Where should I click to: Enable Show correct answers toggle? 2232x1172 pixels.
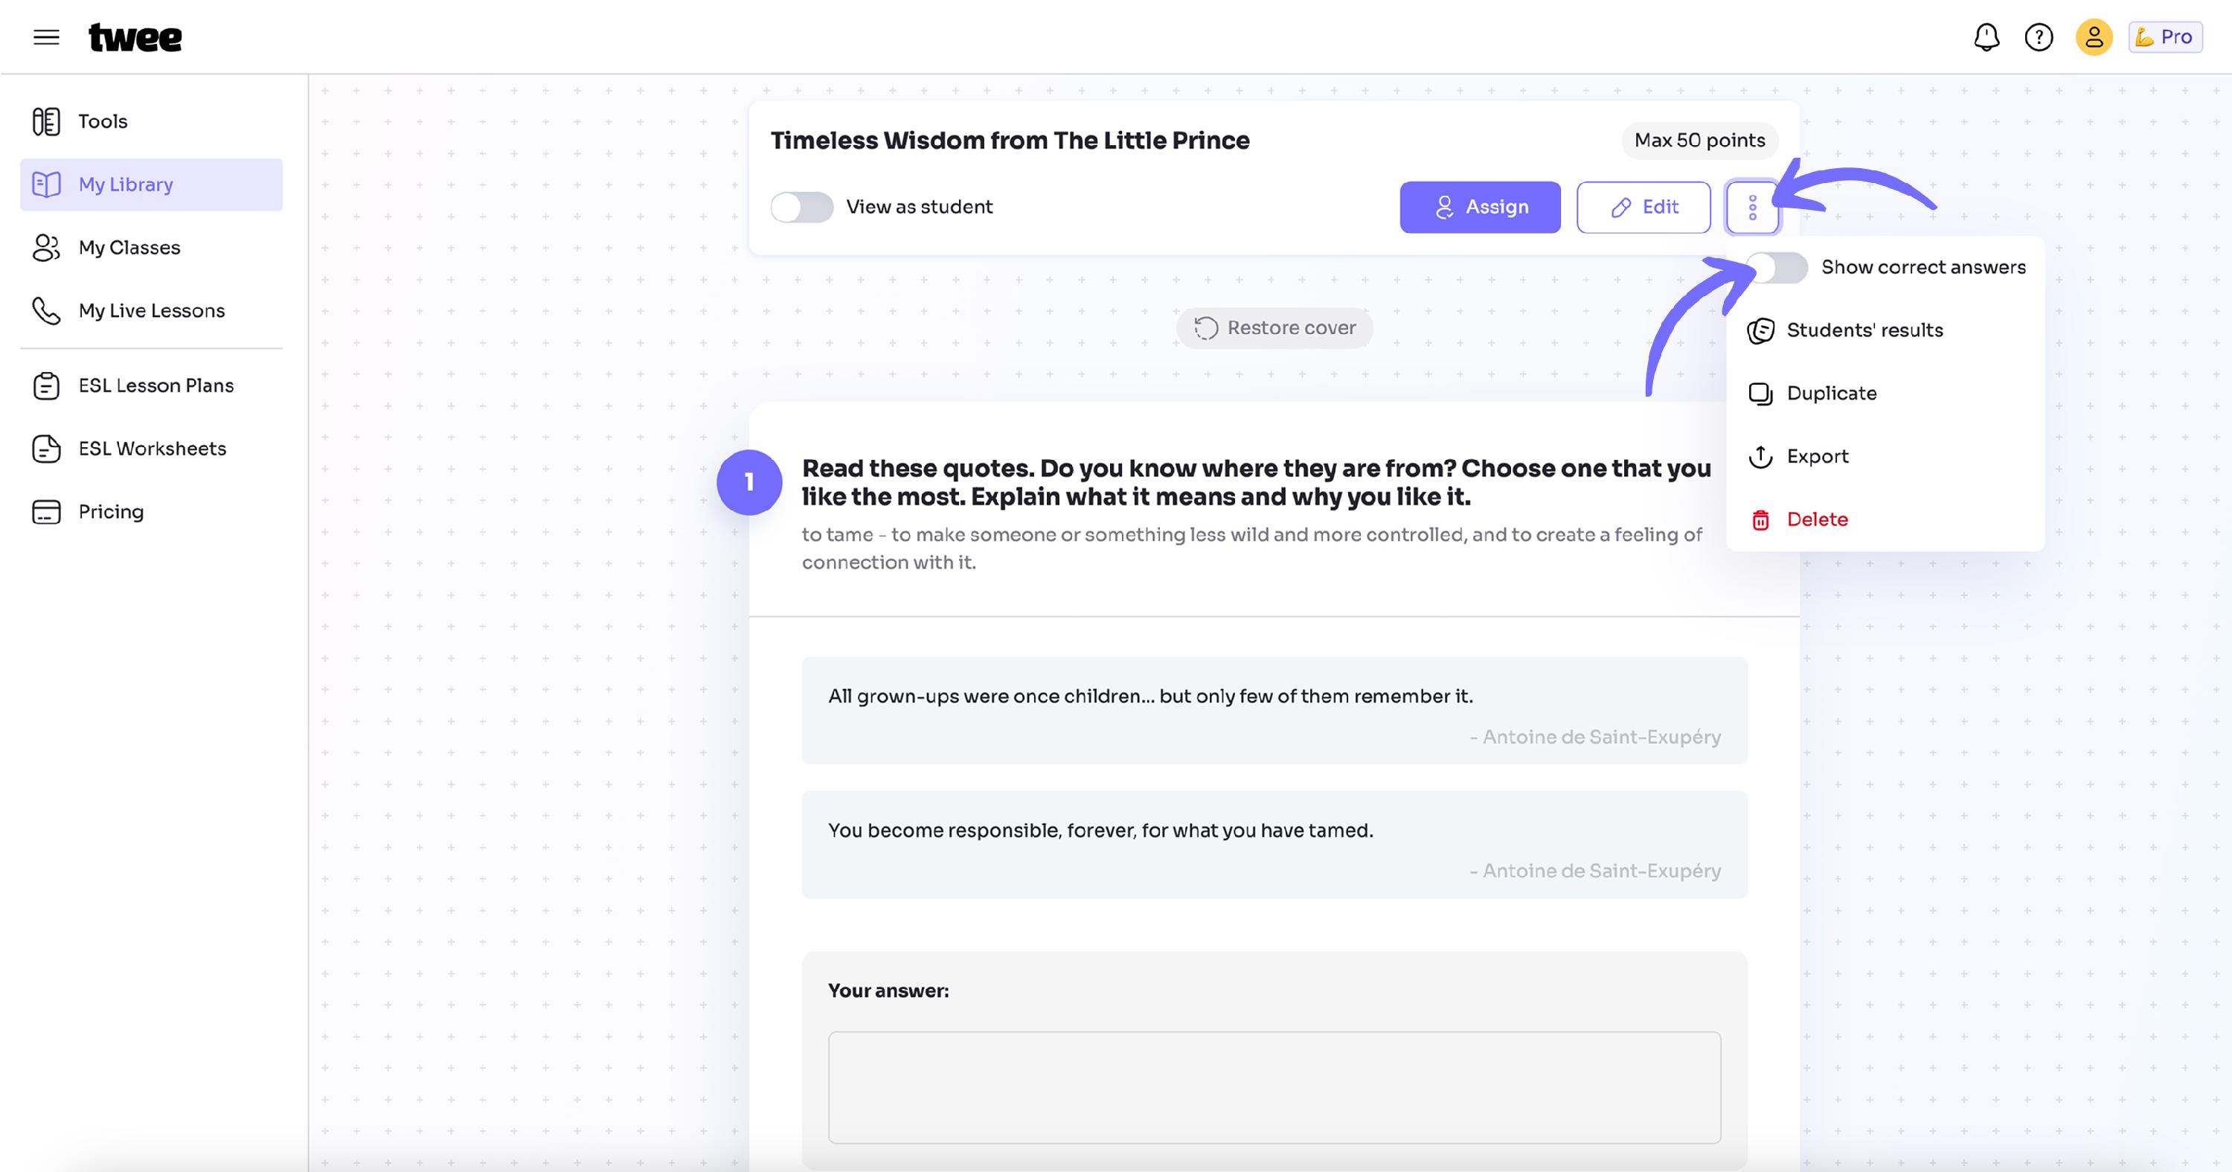(1776, 268)
